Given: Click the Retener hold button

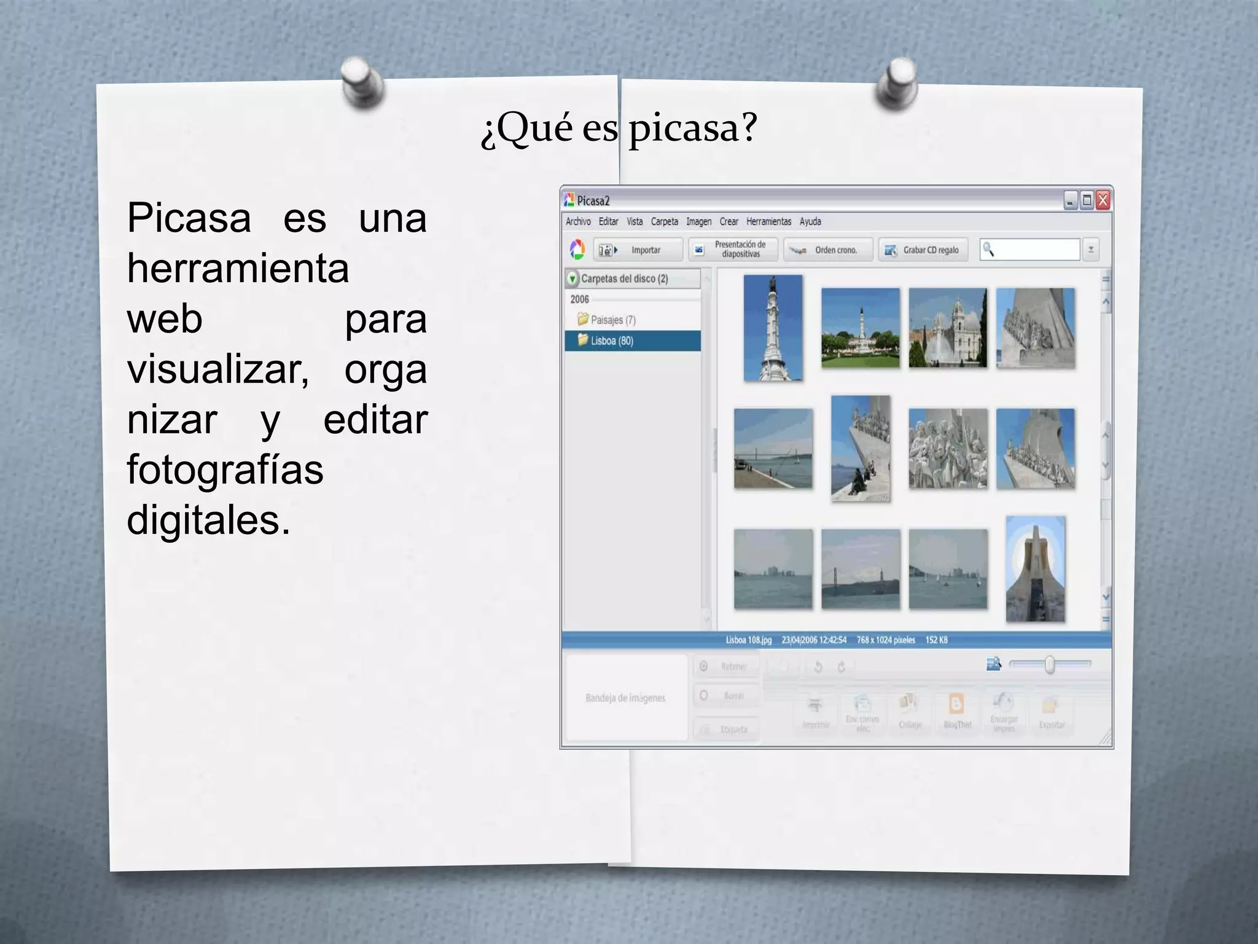Looking at the screenshot, I should click(727, 666).
